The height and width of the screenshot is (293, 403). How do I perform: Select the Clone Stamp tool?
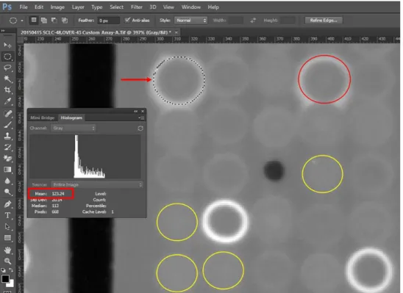point(7,136)
